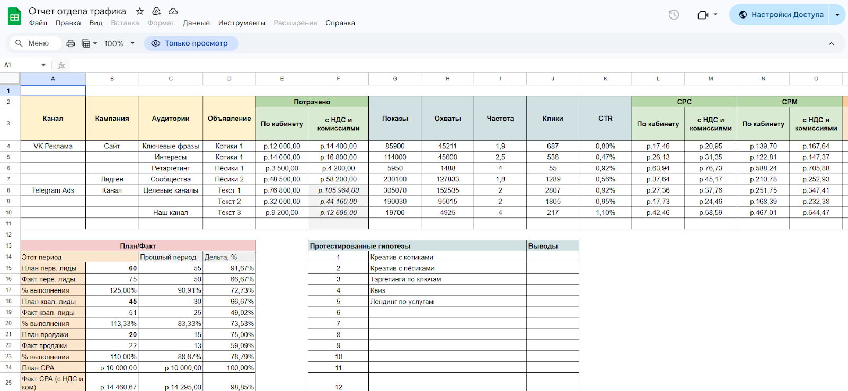Expand the video call options arrow

pos(715,15)
